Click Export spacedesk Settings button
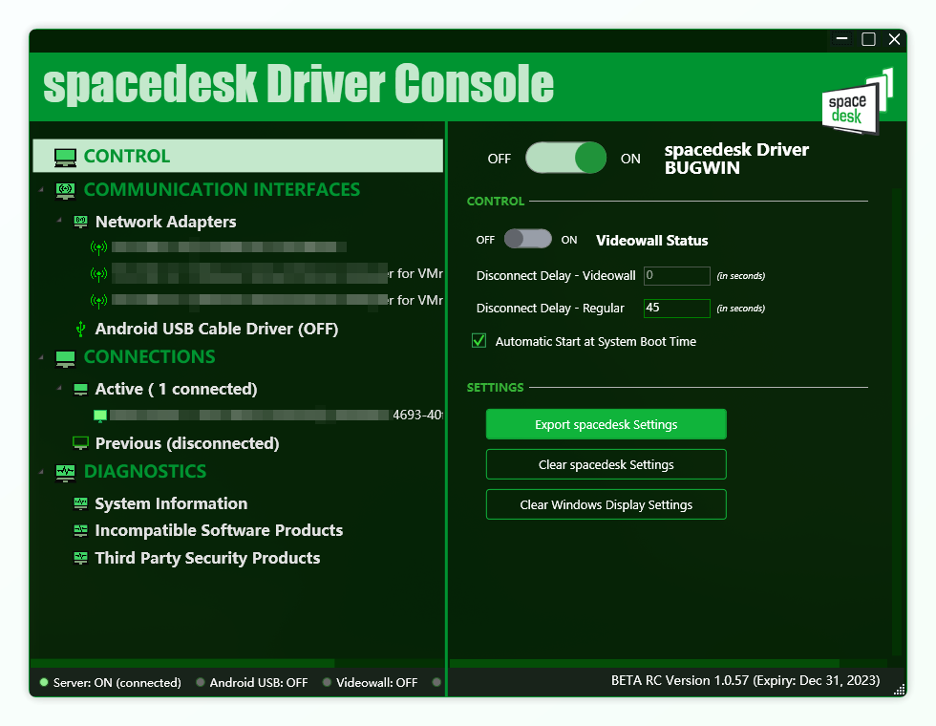Screen dimensions: 936x726 click(x=606, y=424)
